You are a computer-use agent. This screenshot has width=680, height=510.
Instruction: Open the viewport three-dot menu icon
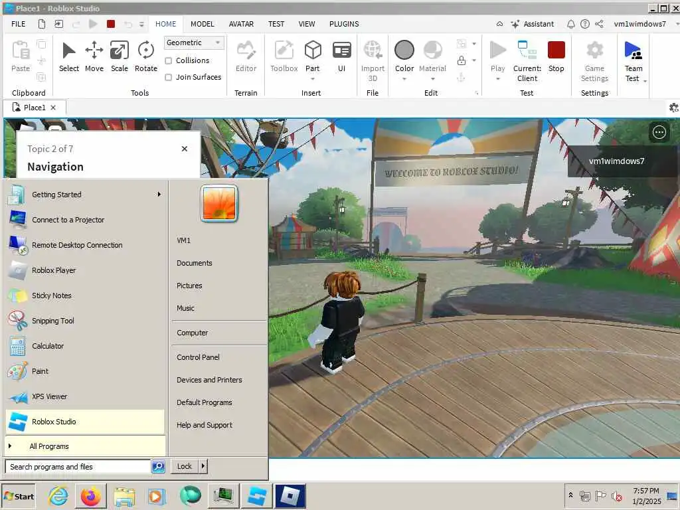click(659, 132)
